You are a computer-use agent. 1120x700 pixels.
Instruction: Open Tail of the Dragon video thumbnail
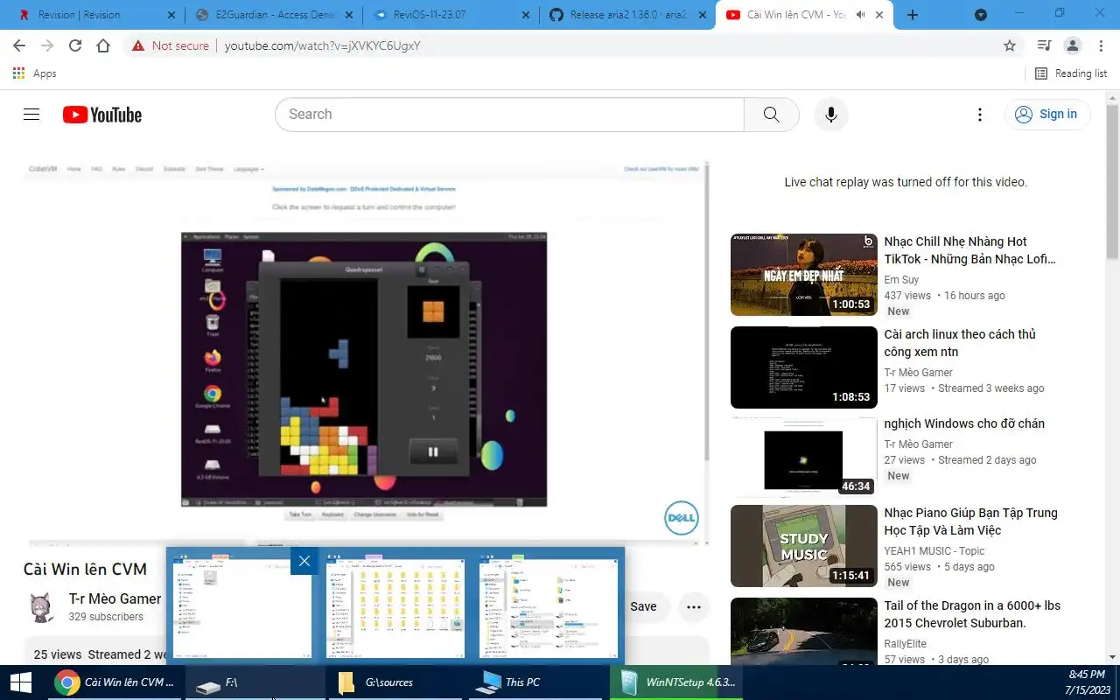click(x=804, y=632)
